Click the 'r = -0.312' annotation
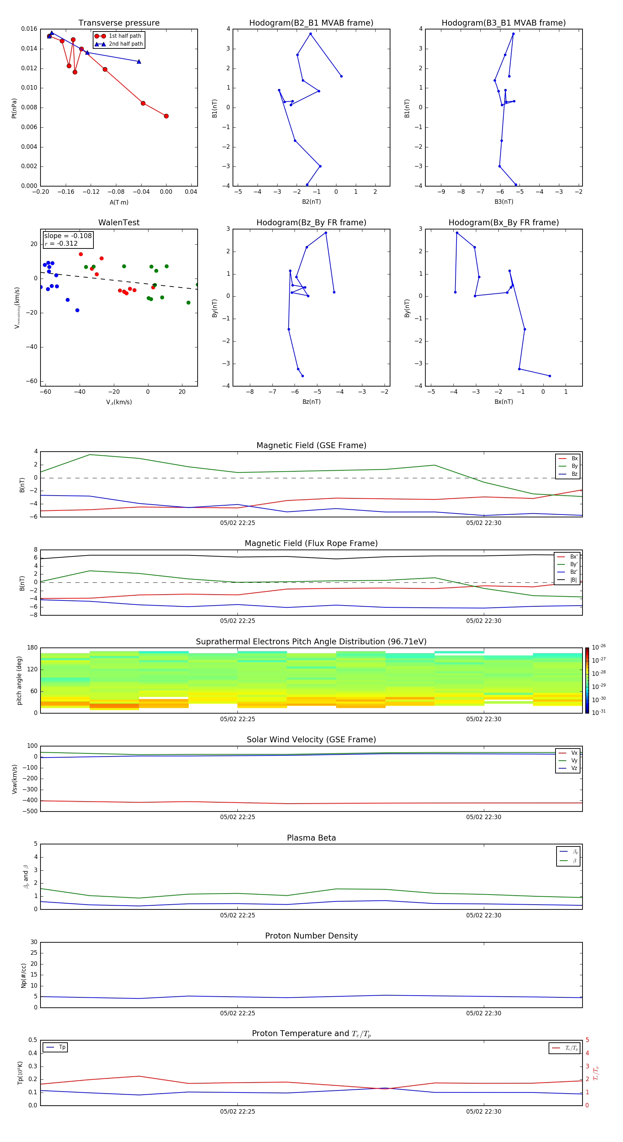623x1142 pixels. coord(61,243)
